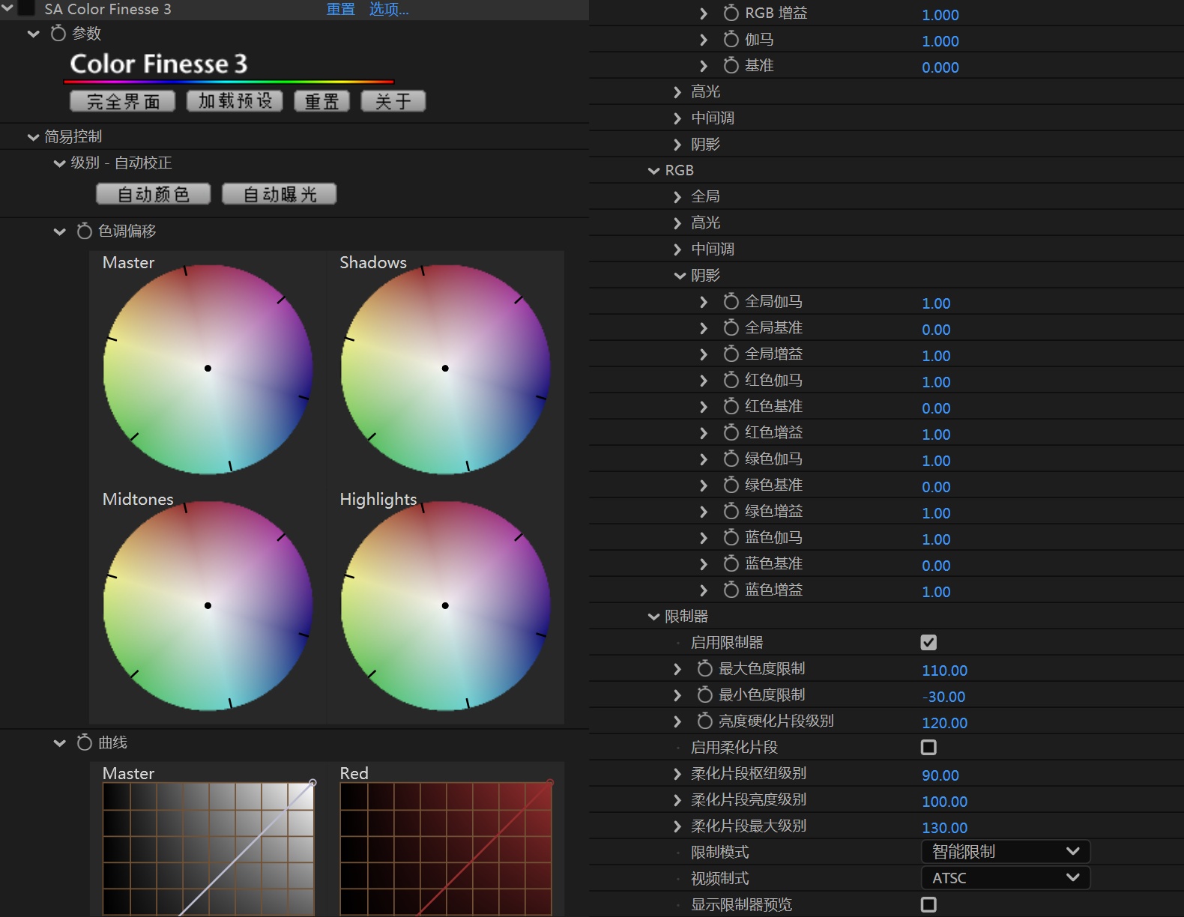Viewport: 1184px width, 917px height.
Task: Collapse SA Color Finesse 3 effect
Action: pos(7,8)
